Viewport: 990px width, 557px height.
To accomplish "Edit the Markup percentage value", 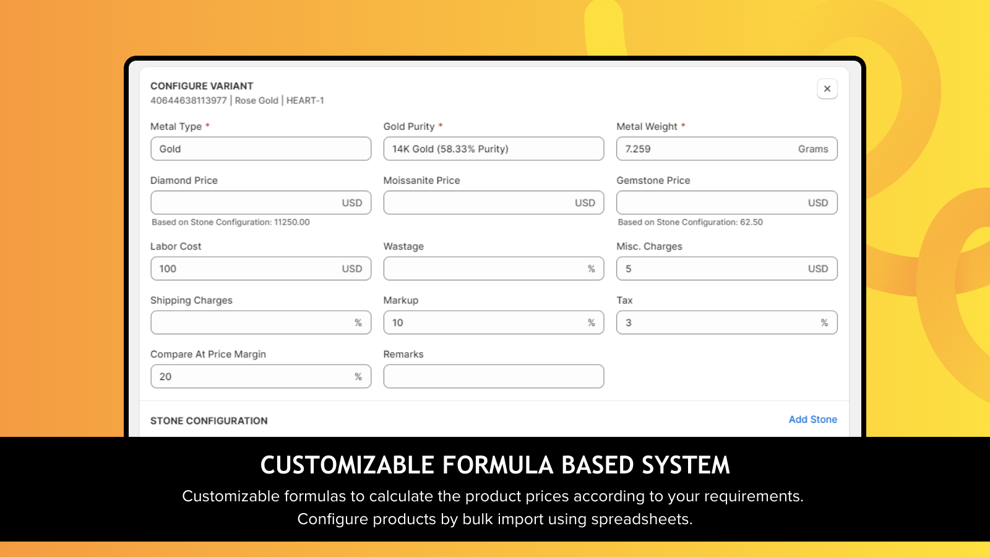I will click(x=483, y=322).
